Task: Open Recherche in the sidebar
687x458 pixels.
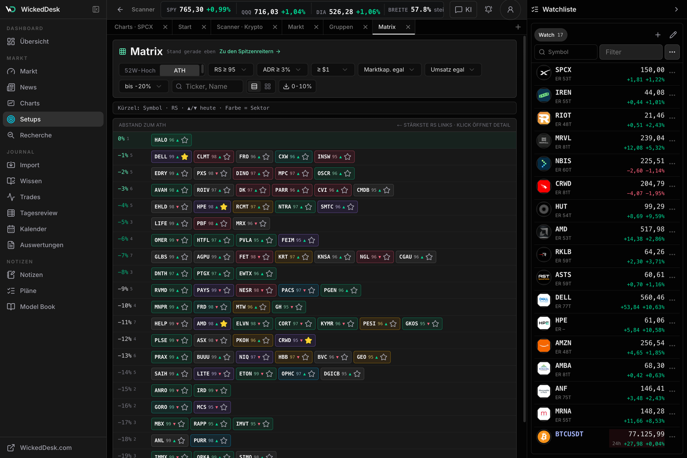Action: click(x=53, y=135)
